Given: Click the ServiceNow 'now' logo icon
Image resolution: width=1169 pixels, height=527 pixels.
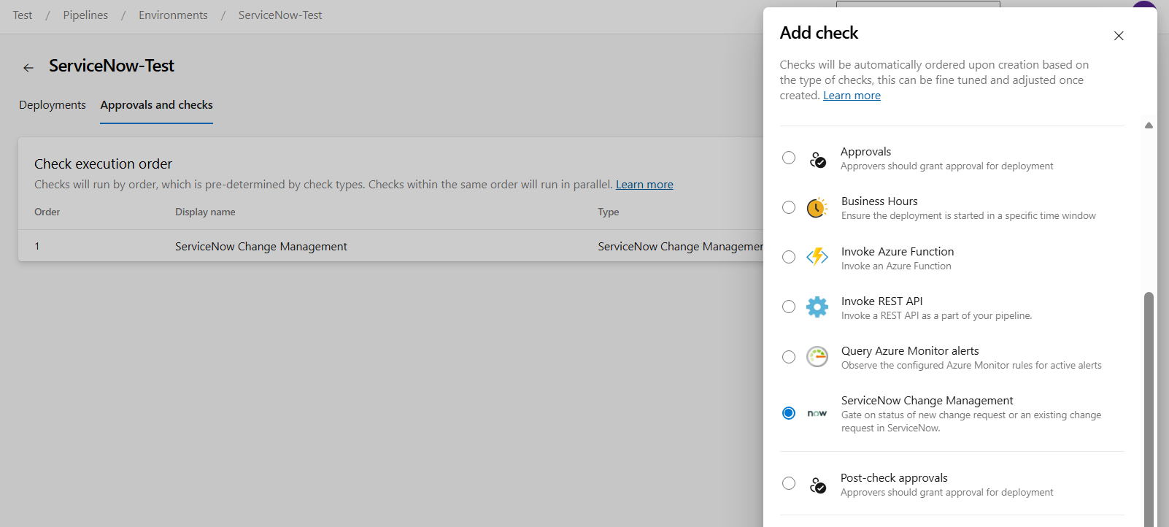Looking at the screenshot, I should pos(817,413).
